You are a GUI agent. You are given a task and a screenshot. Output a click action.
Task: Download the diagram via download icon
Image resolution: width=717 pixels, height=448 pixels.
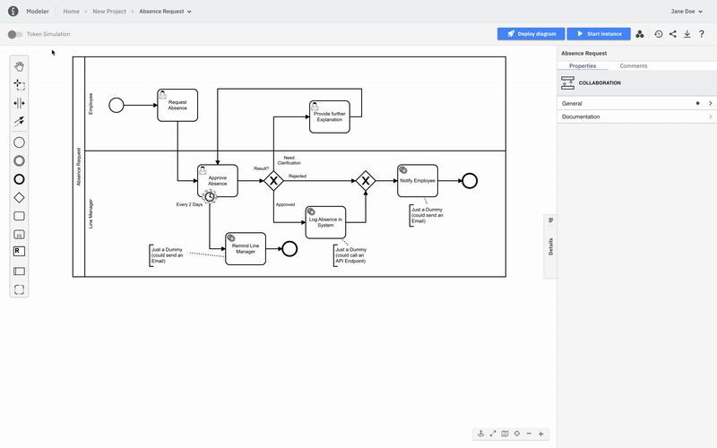pyautogui.click(x=687, y=34)
